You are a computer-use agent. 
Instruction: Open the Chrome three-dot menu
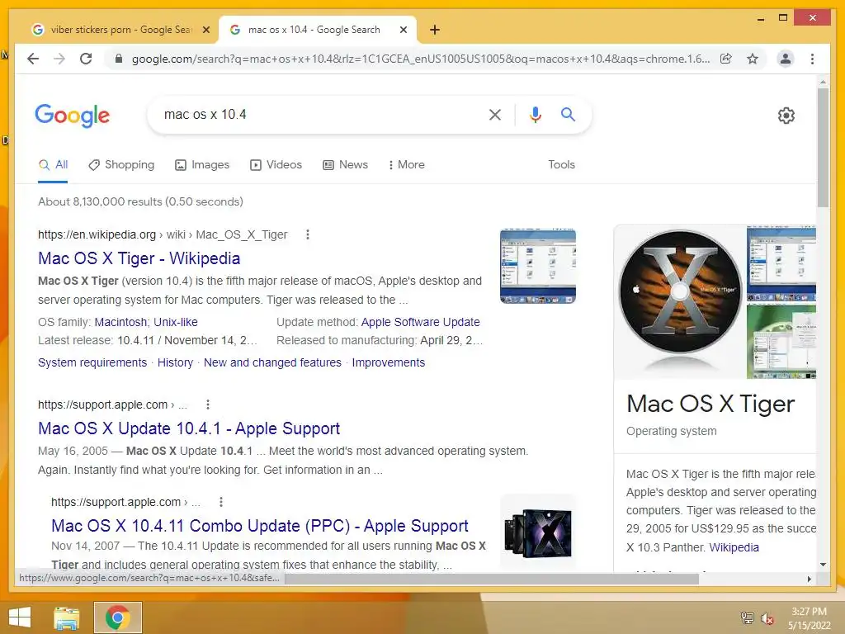coord(812,59)
